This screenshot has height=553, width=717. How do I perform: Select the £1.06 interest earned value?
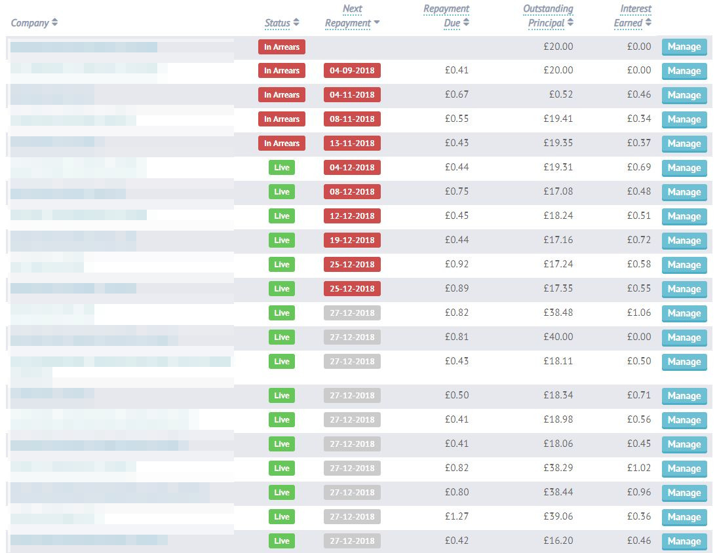[x=639, y=313]
